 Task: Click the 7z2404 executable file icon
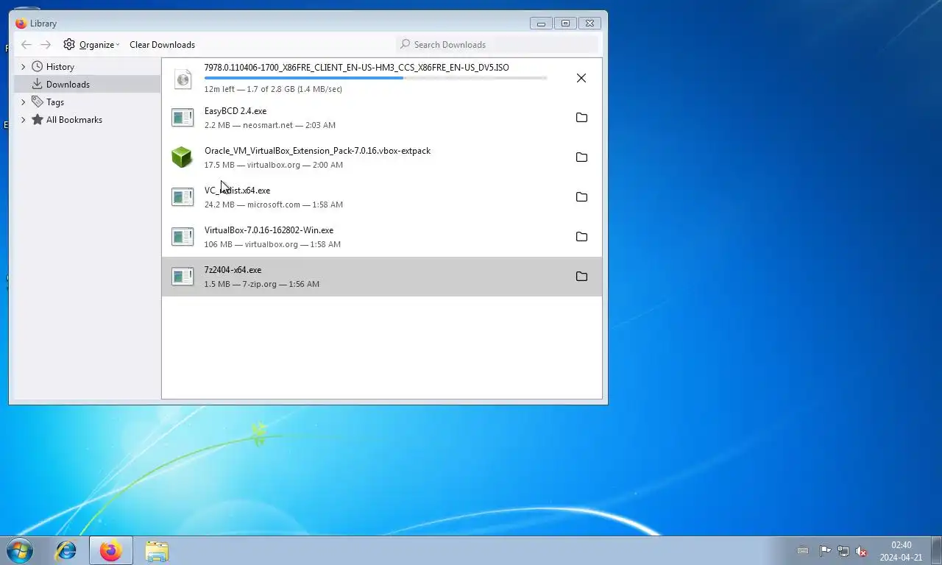click(x=183, y=277)
